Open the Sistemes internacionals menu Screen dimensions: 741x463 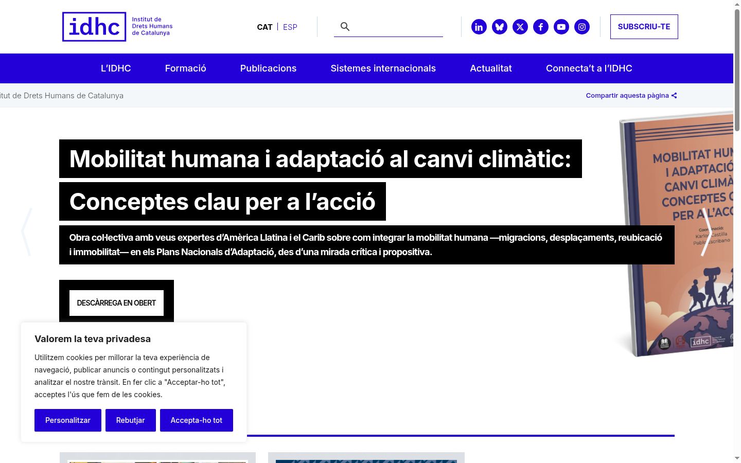tap(383, 68)
